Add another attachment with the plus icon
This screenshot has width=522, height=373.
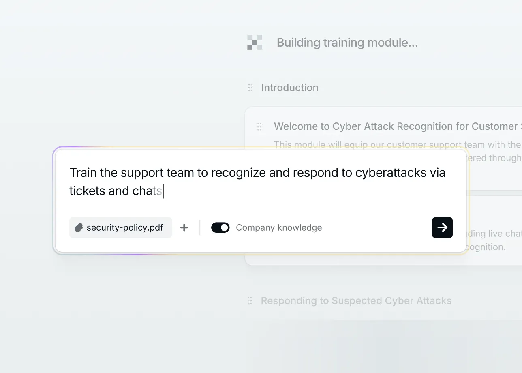click(184, 227)
